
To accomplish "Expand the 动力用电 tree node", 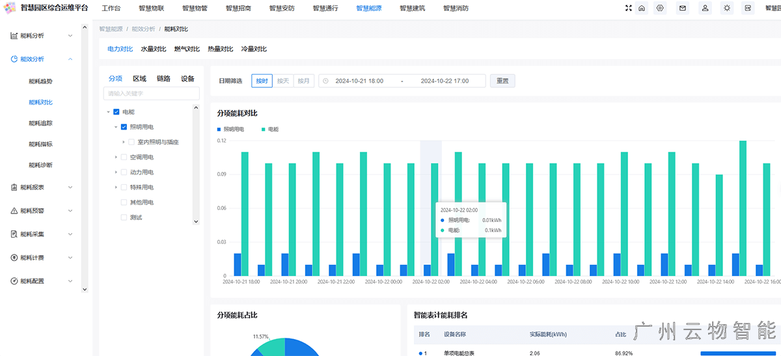I will pos(116,172).
